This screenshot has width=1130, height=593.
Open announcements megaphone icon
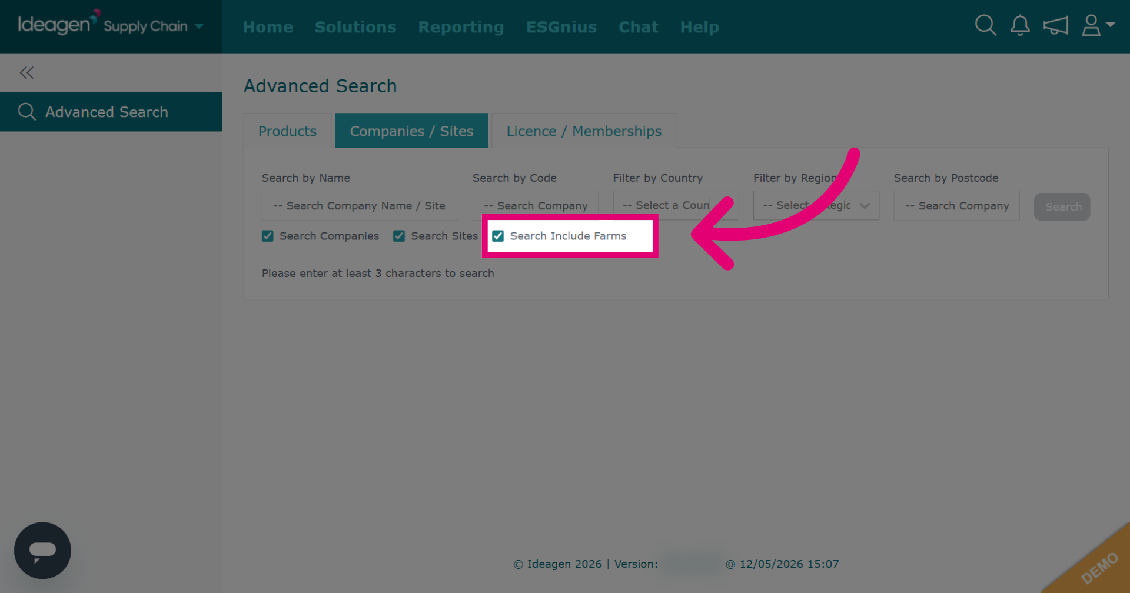[x=1055, y=26]
